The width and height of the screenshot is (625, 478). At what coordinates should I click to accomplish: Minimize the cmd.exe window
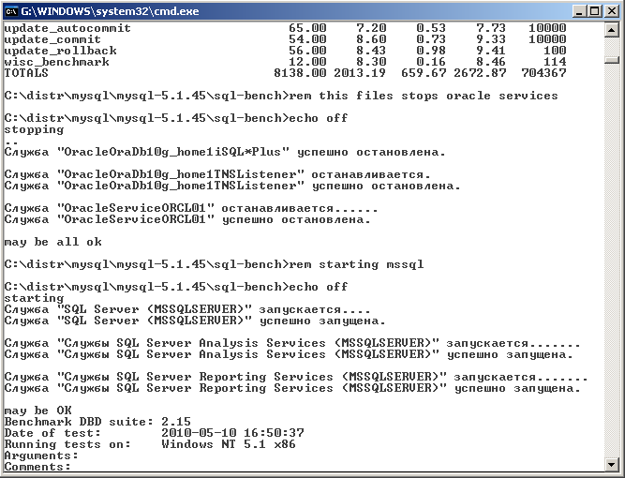click(580, 11)
